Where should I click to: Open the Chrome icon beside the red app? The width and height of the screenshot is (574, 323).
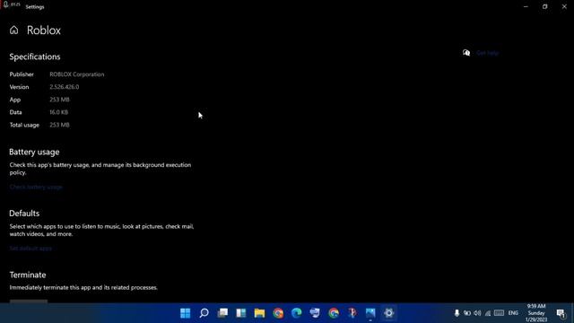tap(334, 313)
